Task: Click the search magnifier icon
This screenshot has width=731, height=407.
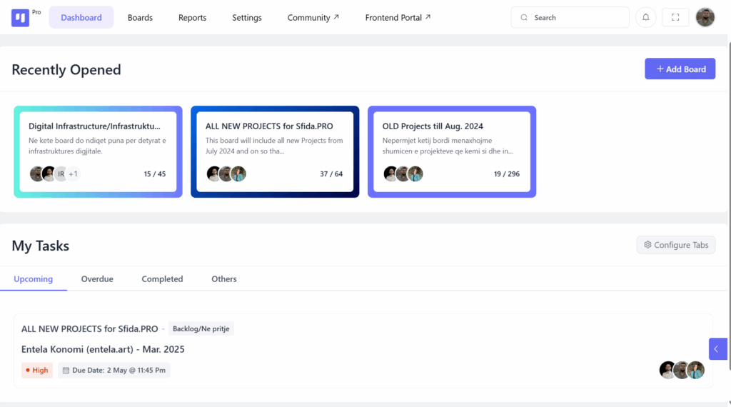Action: tap(524, 17)
